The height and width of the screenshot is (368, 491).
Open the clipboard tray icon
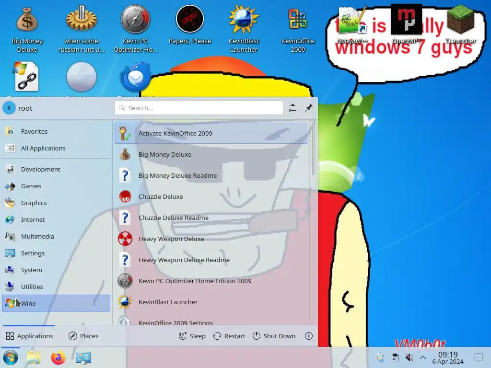coord(395,357)
